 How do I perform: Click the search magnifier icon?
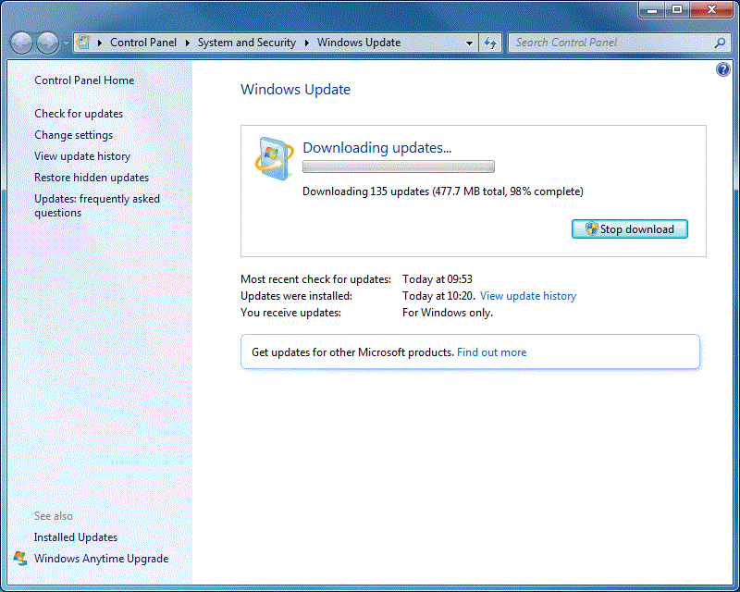click(x=720, y=43)
